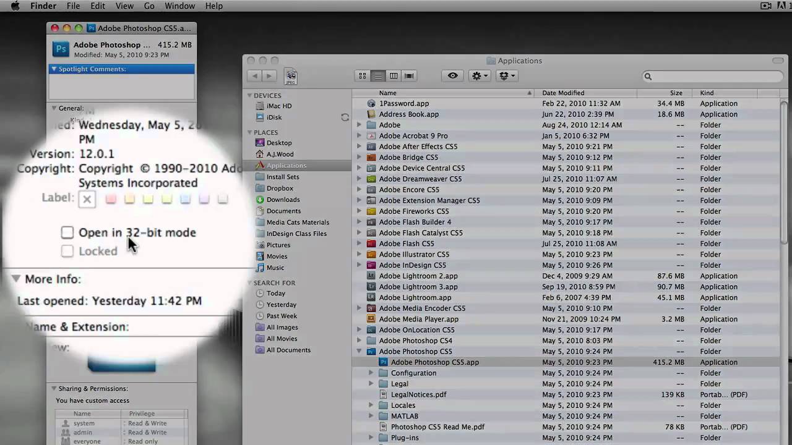Image resolution: width=792 pixels, height=445 pixels.
Task: Open the Dropbox toolbar menu
Action: pos(507,76)
